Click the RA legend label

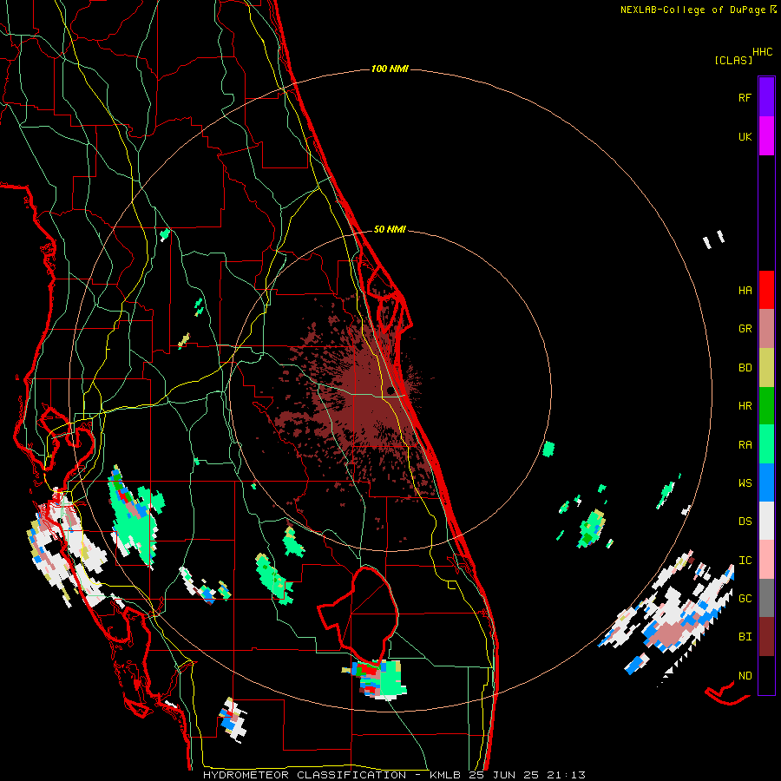pyautogui.click(x=745, y=445)
